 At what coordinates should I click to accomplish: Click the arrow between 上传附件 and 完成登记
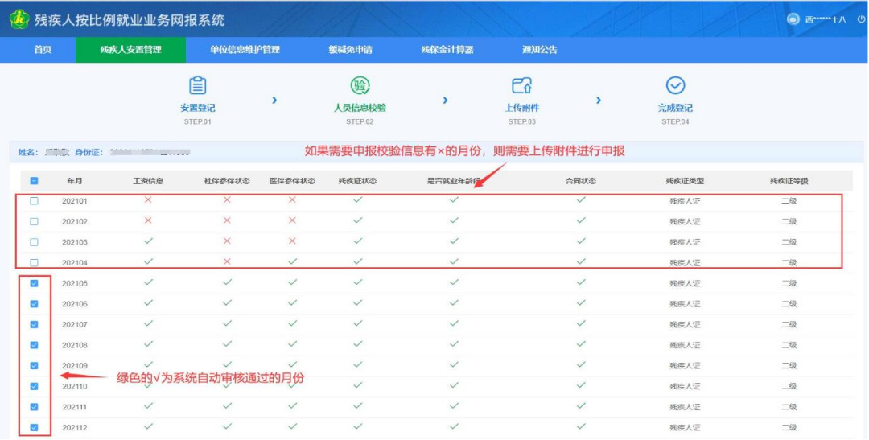pos(598,101)
